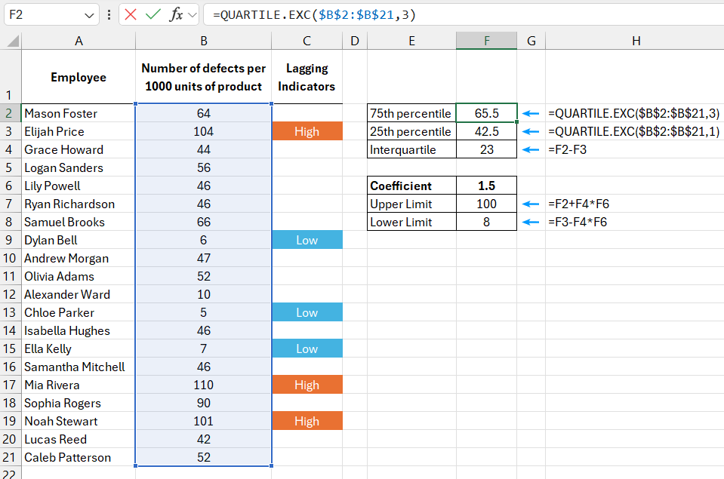Select the Coefficient value 1.5 cell
724x479 pixels.
pyautogui.click(x=486, y=185)
